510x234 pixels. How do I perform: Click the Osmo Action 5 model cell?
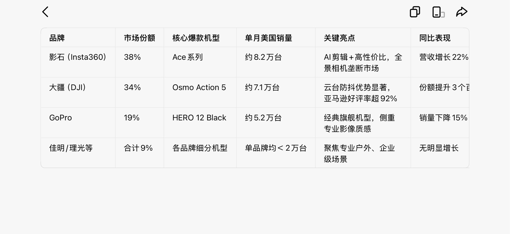[199, 88]
